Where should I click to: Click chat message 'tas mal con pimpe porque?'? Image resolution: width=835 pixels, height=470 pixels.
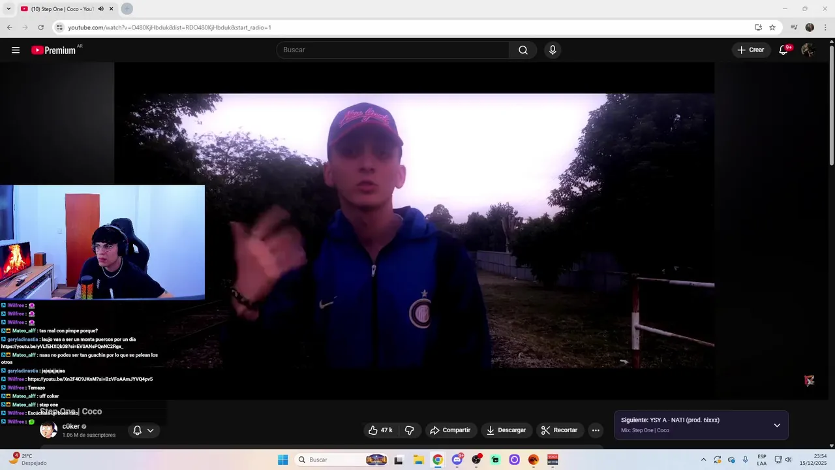coord(68,331)
